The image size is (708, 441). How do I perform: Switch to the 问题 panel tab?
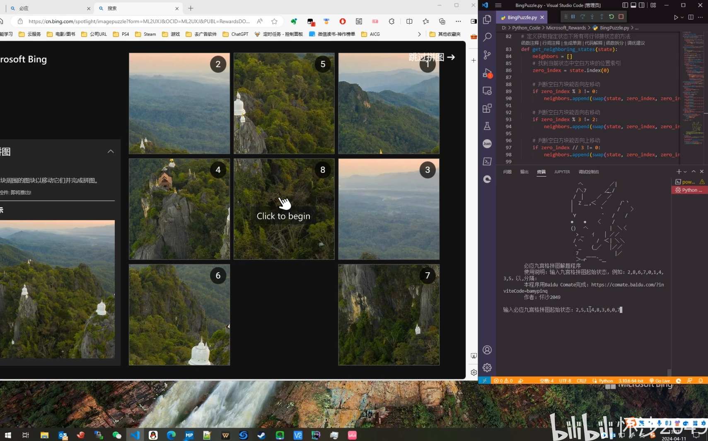pyautogui.click(x=507, y=172)
